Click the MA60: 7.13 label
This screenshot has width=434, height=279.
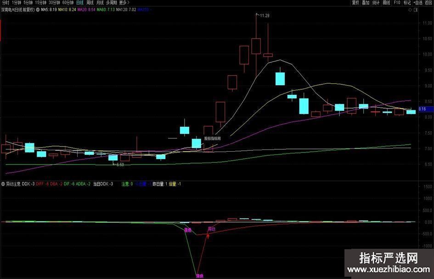[x=106, y=10]
